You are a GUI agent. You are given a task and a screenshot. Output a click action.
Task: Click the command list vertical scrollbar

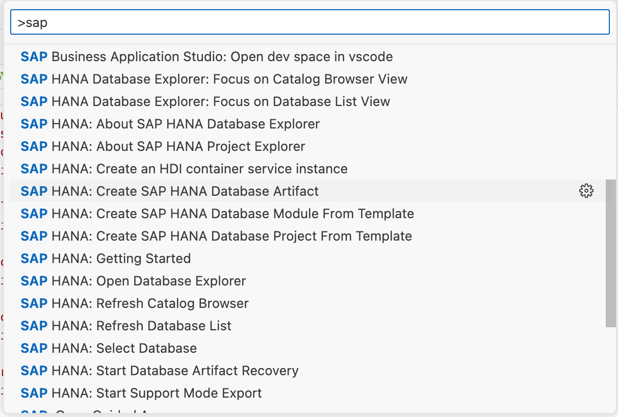click(x=610, y=252)
